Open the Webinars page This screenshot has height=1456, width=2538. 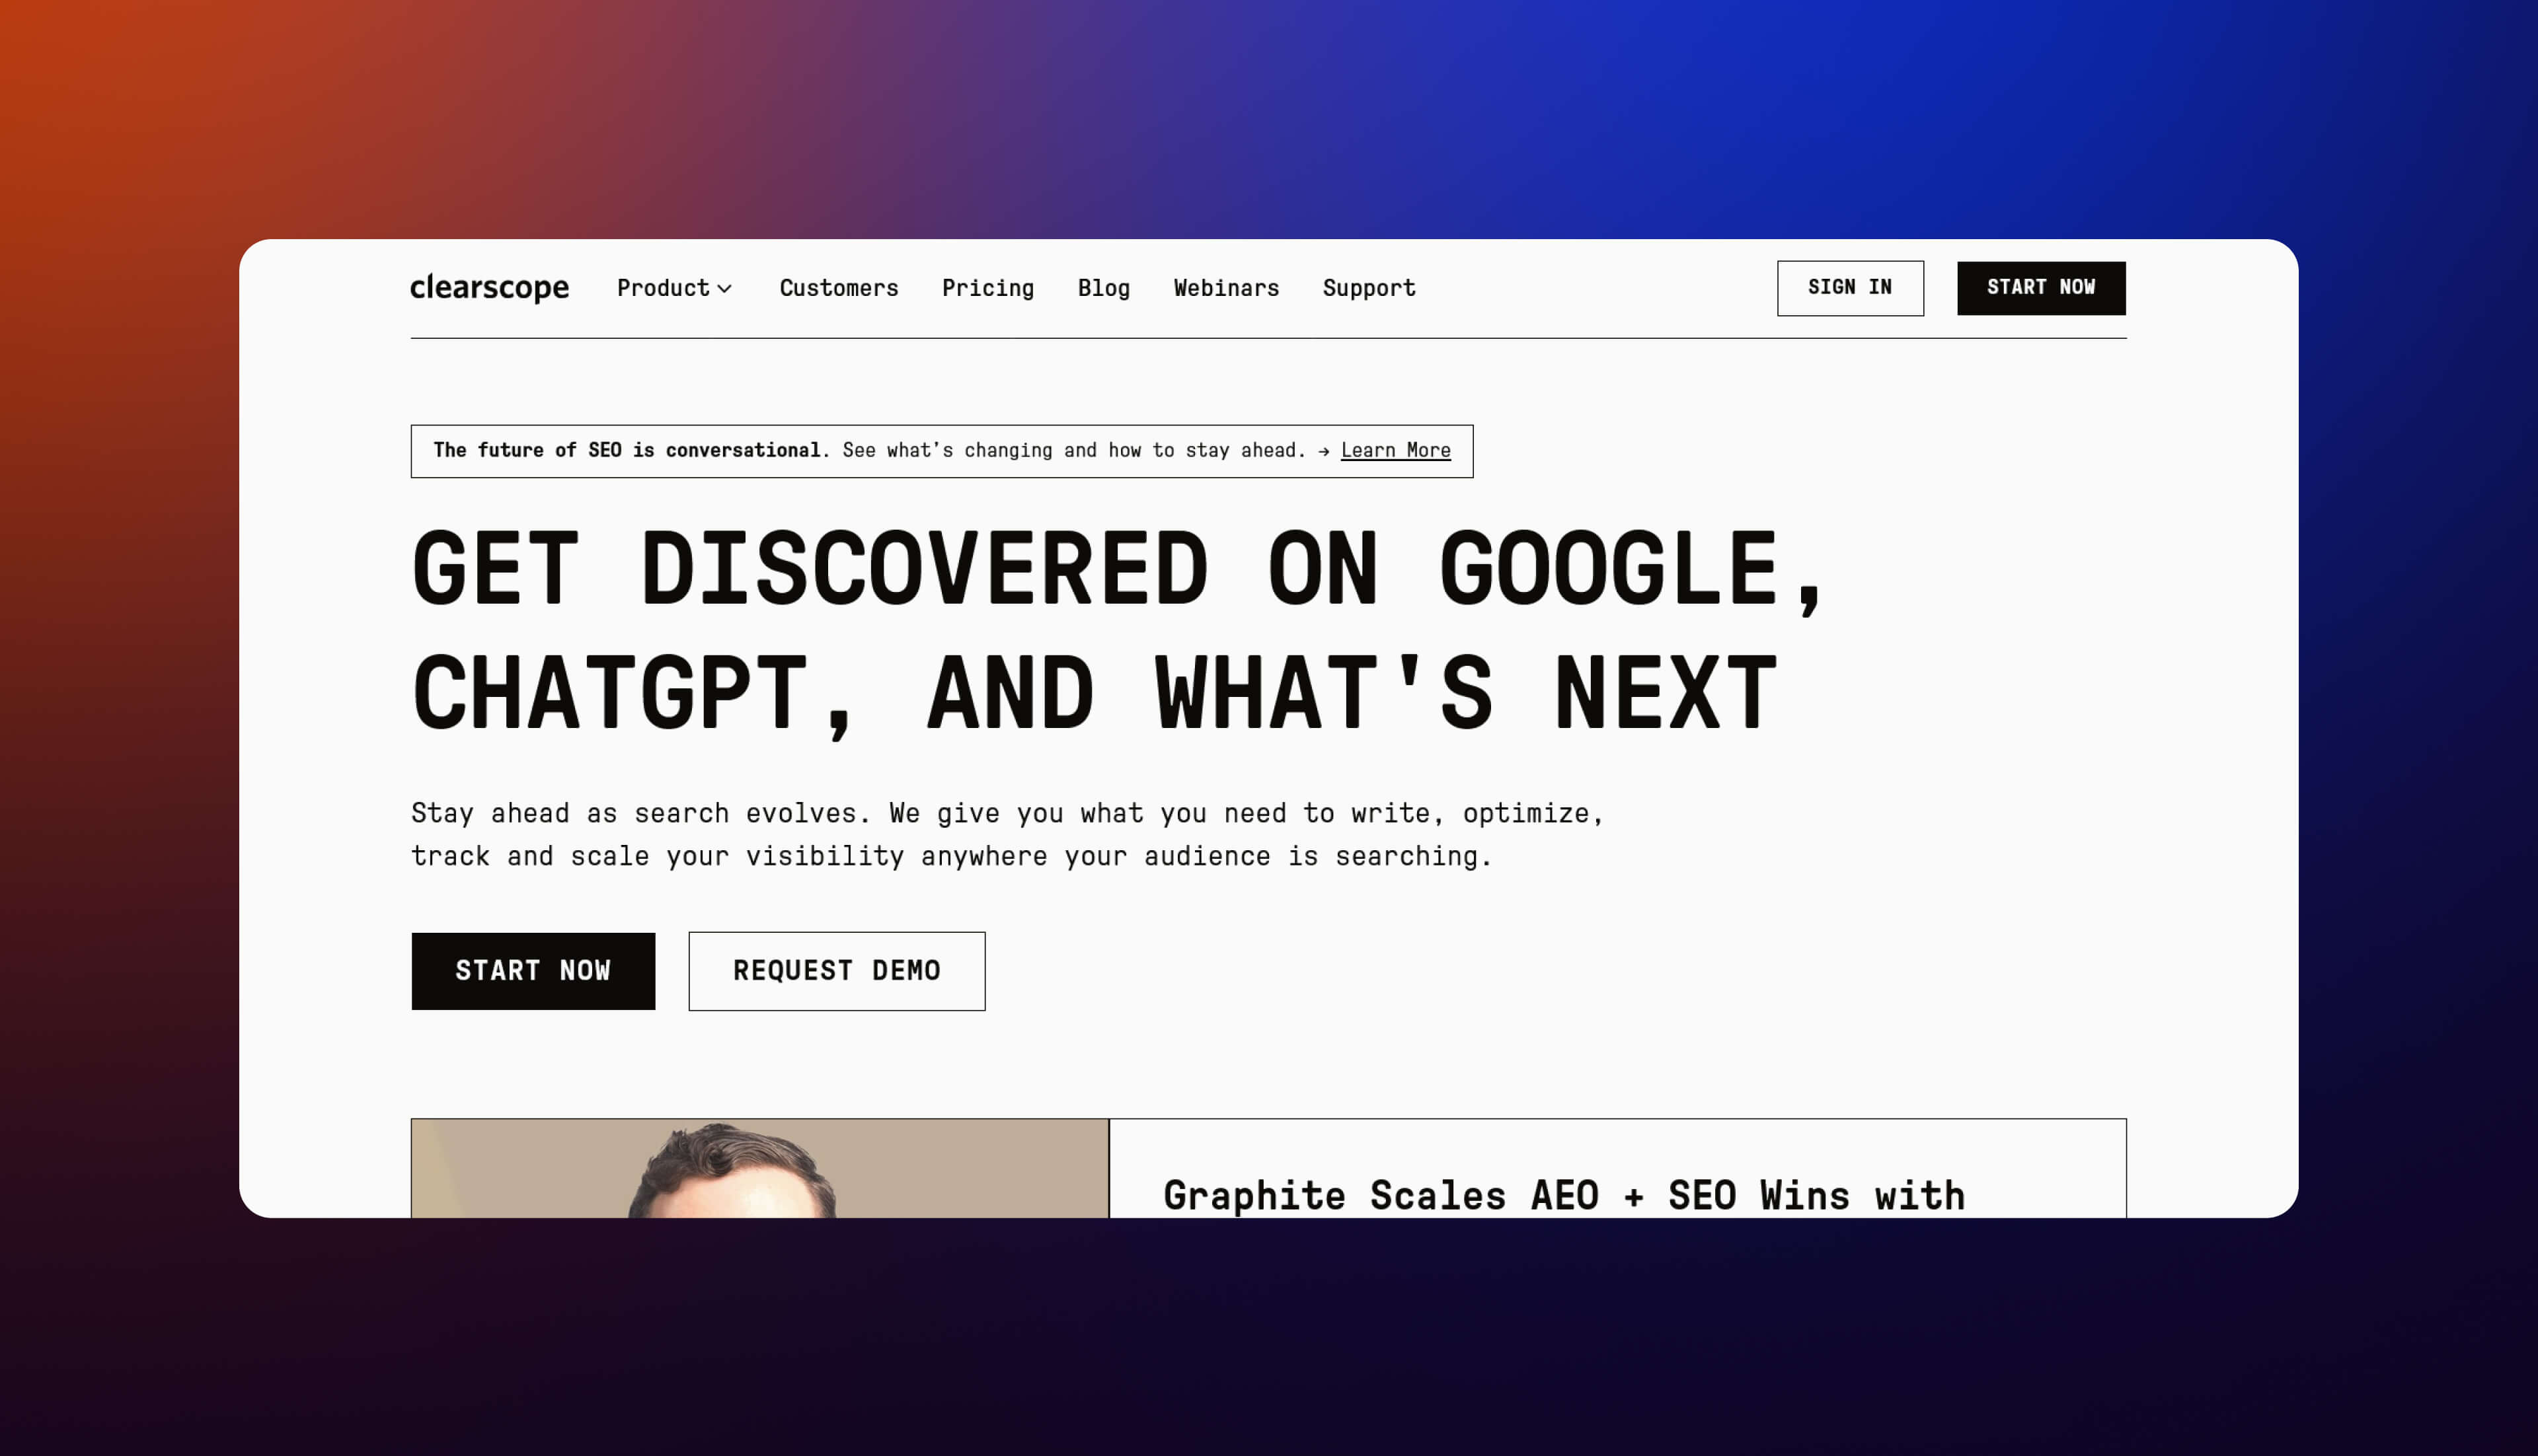point(1225,288)
